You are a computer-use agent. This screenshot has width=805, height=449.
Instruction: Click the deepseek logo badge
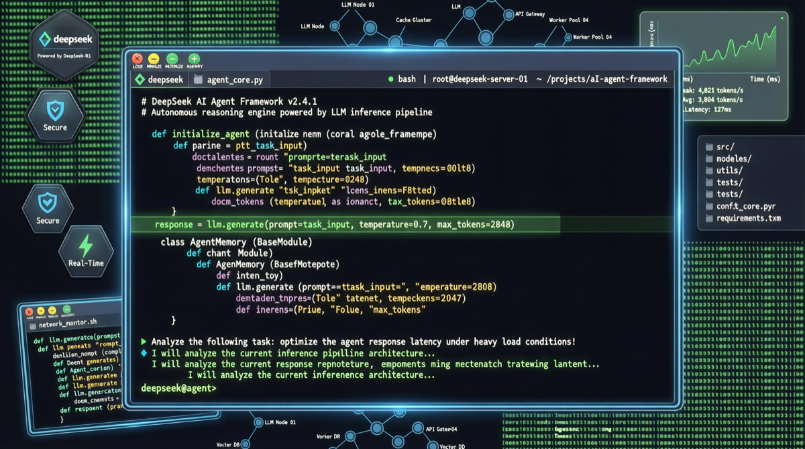click(x=65, y=44)
